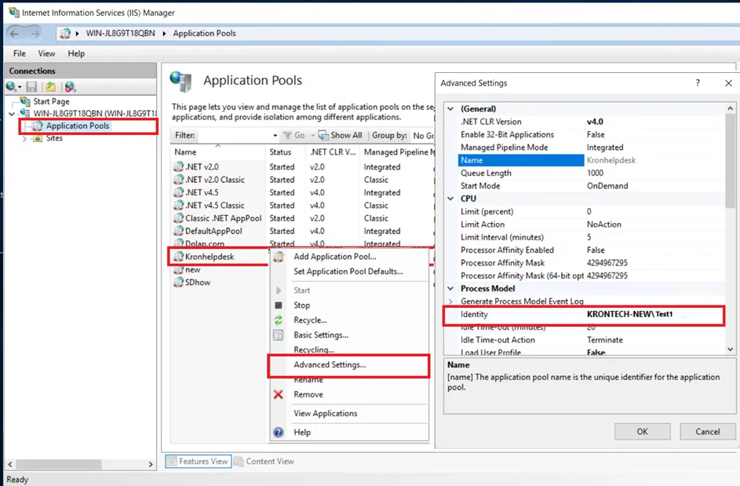Click Cancel in Advanced Settings dialog
740x486 pixels.
pos(708,431)
